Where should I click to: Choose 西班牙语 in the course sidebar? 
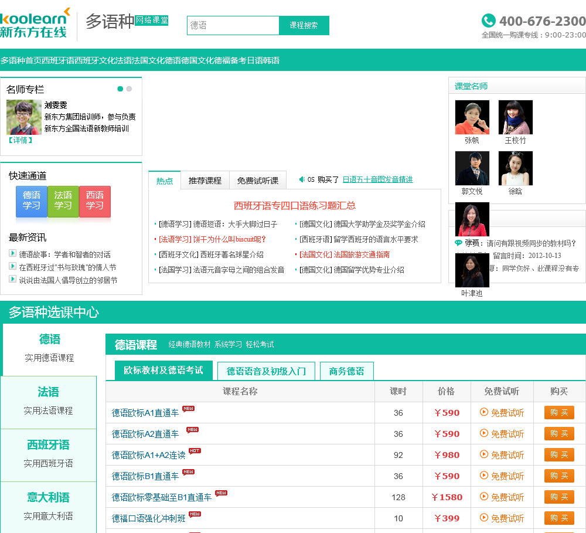(x=49, y=454)
